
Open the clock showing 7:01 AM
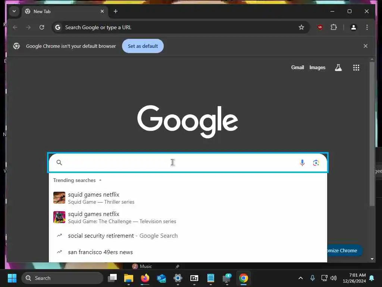pyautogui.click(x=354, y=278)
